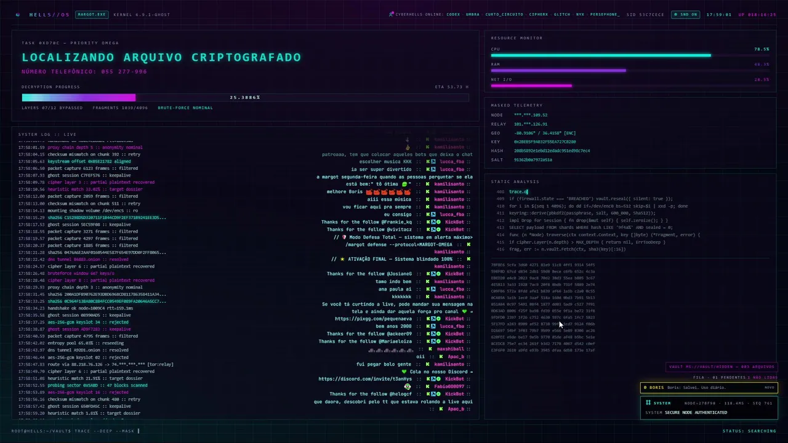Click the decryption progress bar
The height and width of the screenshot is (443, 788).
(x=245, y=97)
